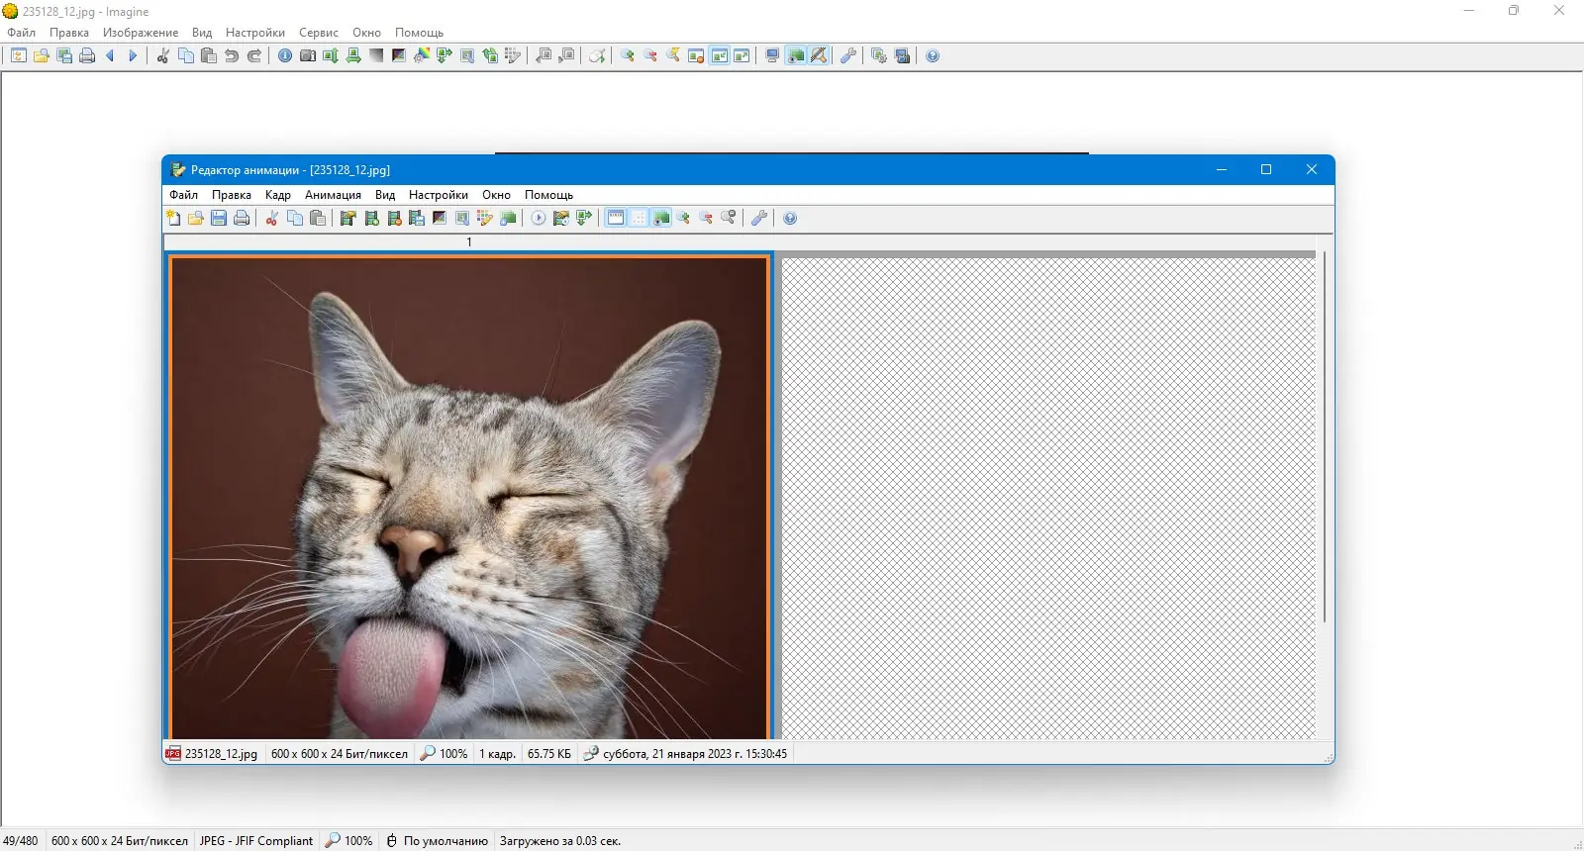The image size is (1584, 851).
Task: Select the cat frame thumbnail in the animation editor
Action: tap(469, 496)
